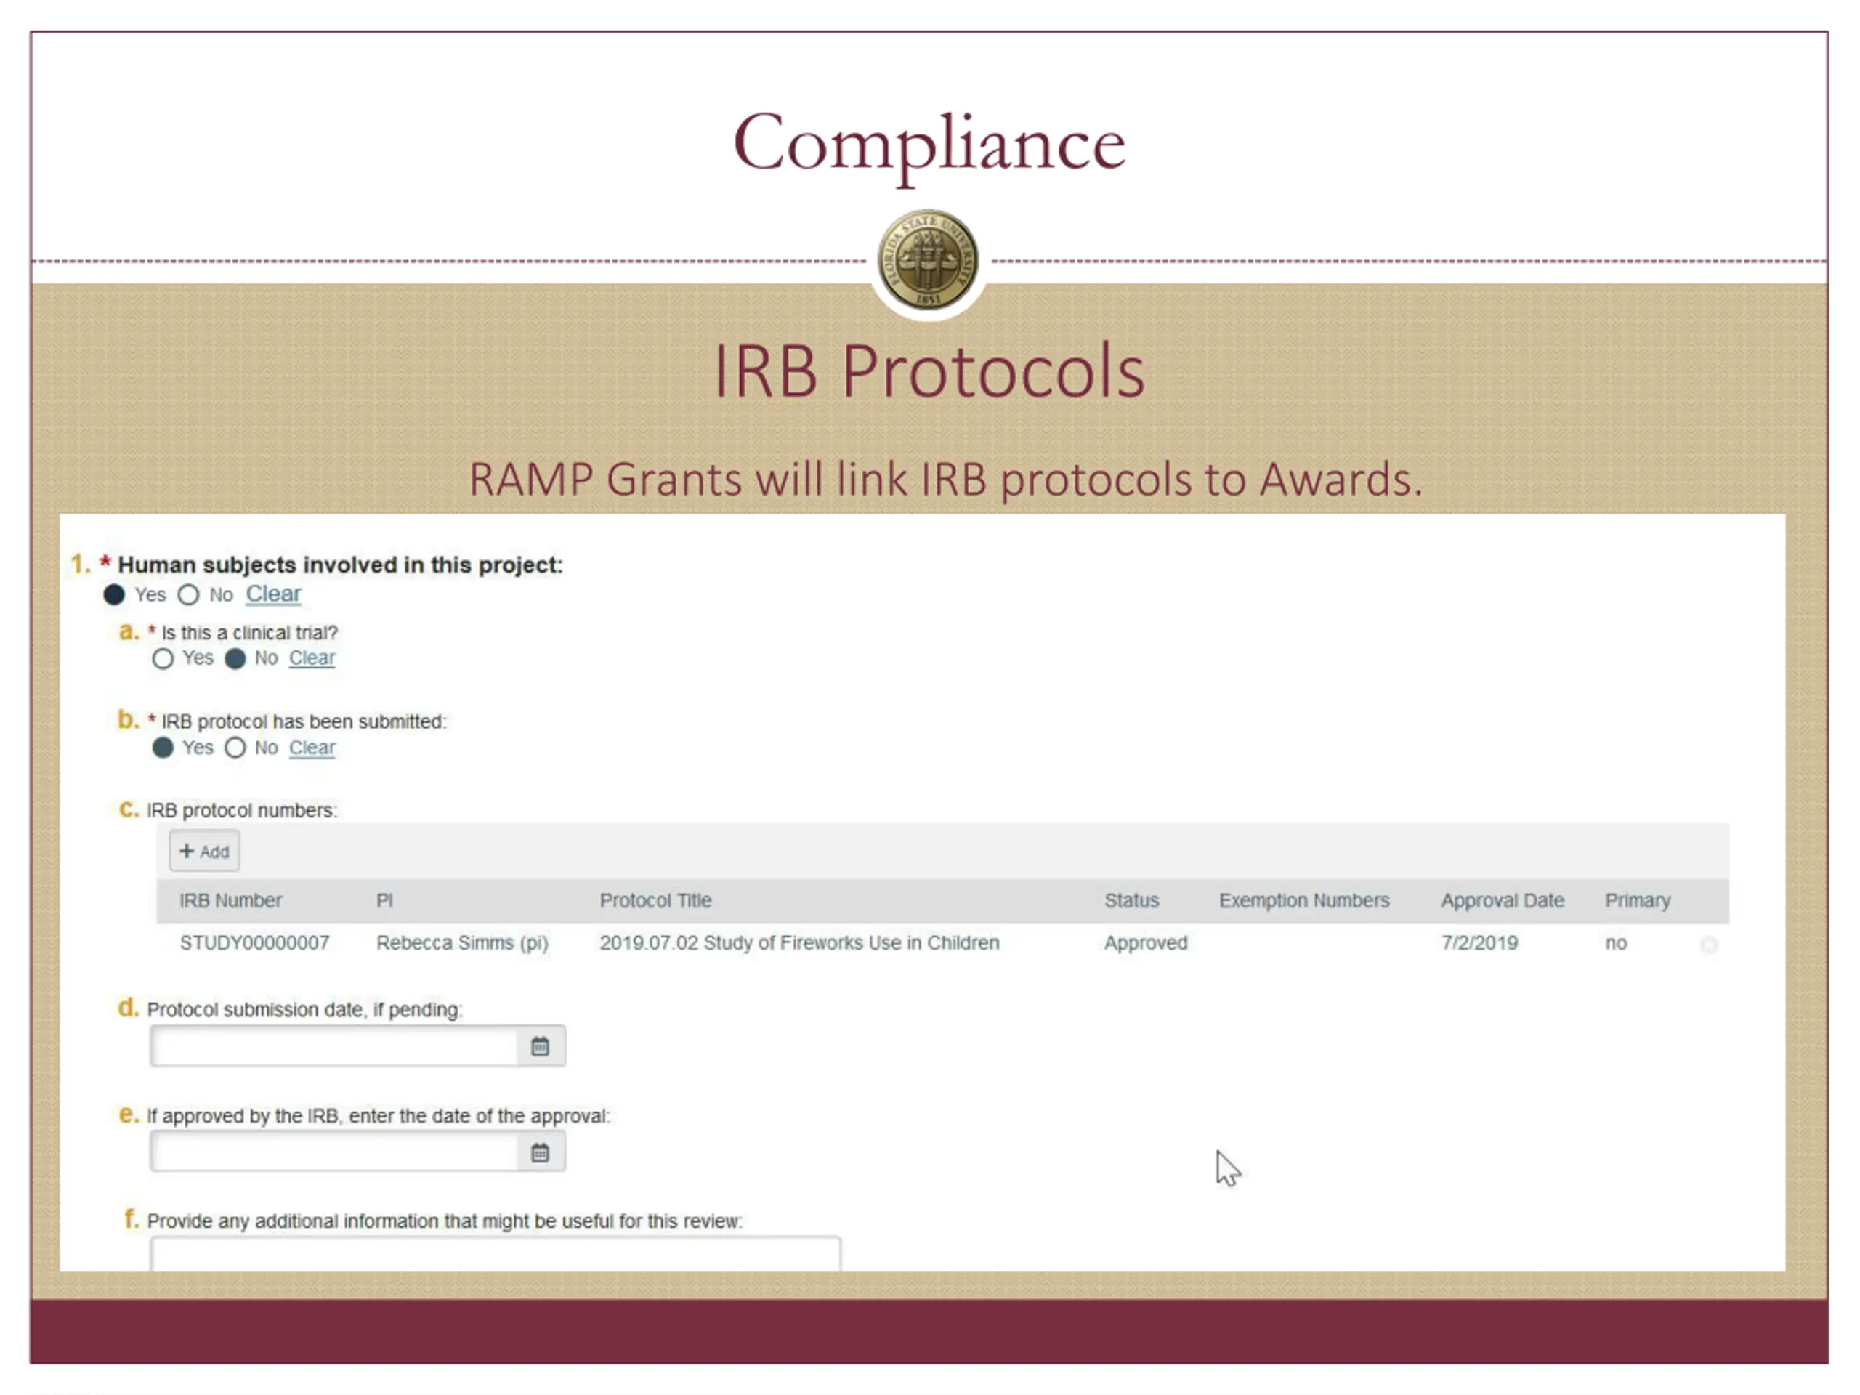Choose No for clinical trial question
The width and height of the screenshot is (1860, 1395).
click(235, 658)
